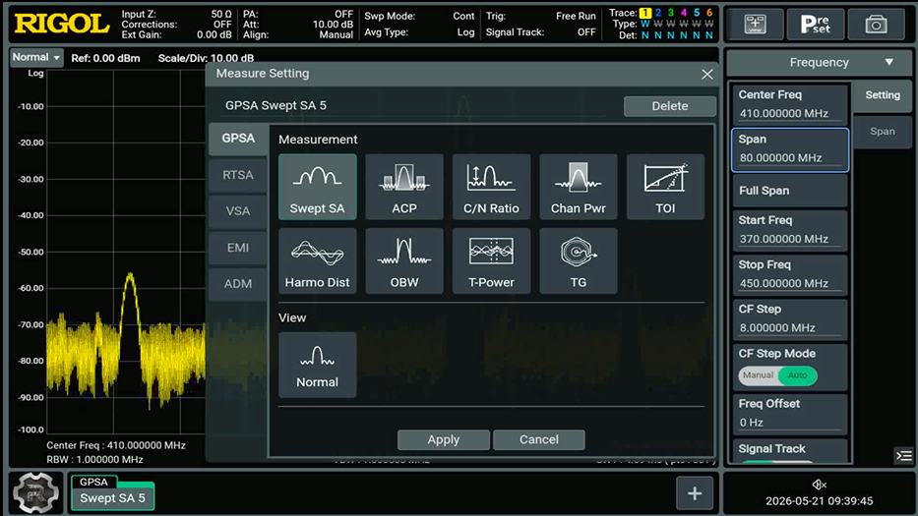Click the Delete button
The height and width of the screenshot is (516, 918).
click(670, 106)
